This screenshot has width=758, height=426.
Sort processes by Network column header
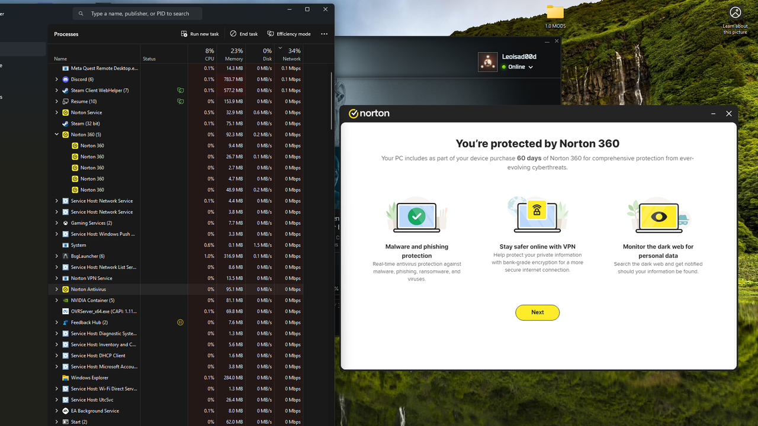click(288, 54)
